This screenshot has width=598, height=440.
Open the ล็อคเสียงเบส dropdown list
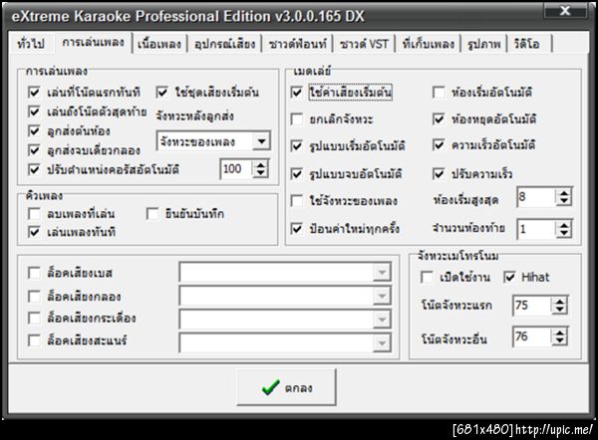point(382,272)
